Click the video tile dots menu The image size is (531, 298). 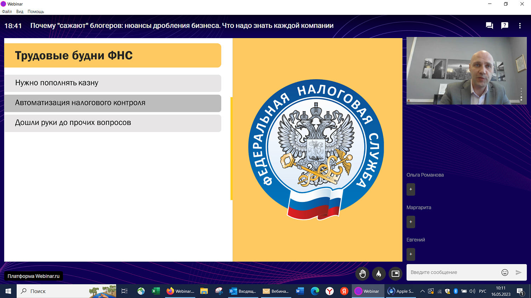click(x=521, y=94)
